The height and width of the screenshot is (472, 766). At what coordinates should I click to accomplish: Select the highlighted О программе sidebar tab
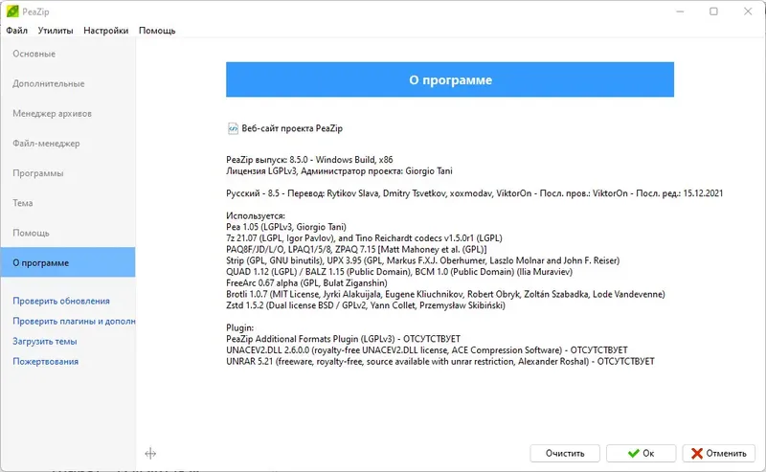68,262
